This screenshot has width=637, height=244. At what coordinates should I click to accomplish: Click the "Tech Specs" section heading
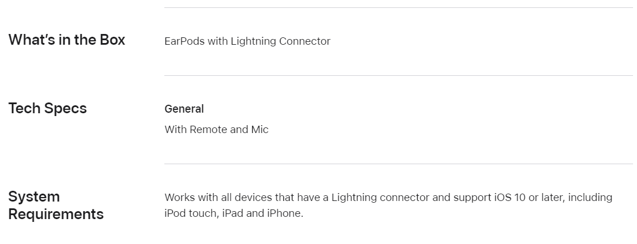pos(48,108)
